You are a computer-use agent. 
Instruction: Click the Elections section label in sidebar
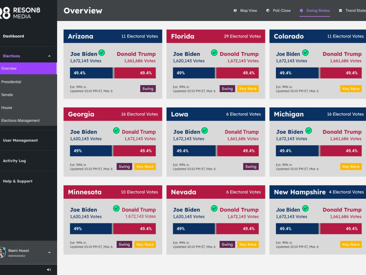(11, 56)
